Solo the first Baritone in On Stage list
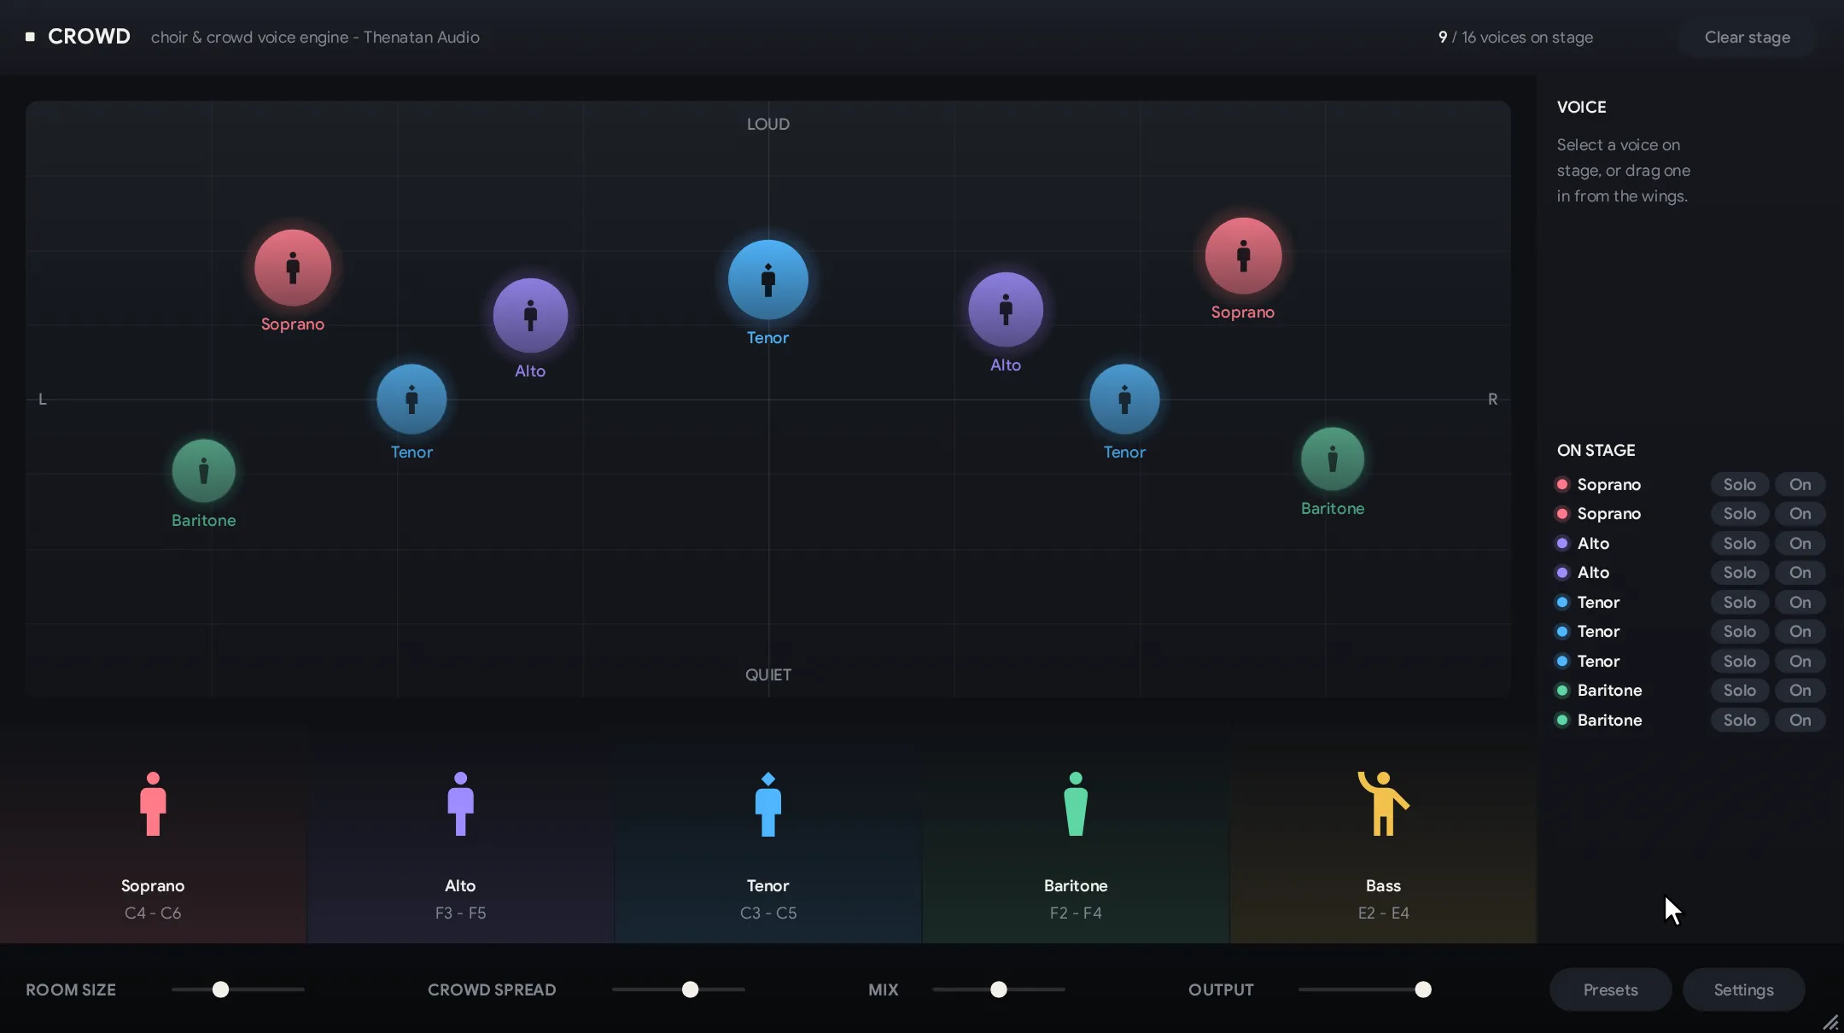The image size is (1844, 1033). (1739, 691)
